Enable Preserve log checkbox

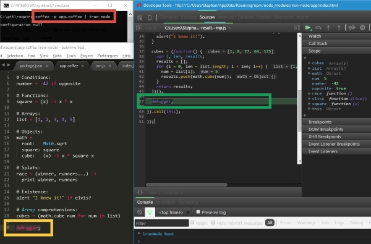click(x=198, y=212)
